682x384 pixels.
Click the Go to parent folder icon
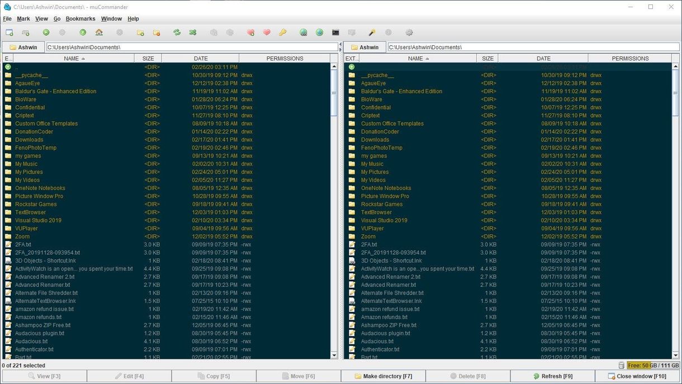(x=83, y=32)
